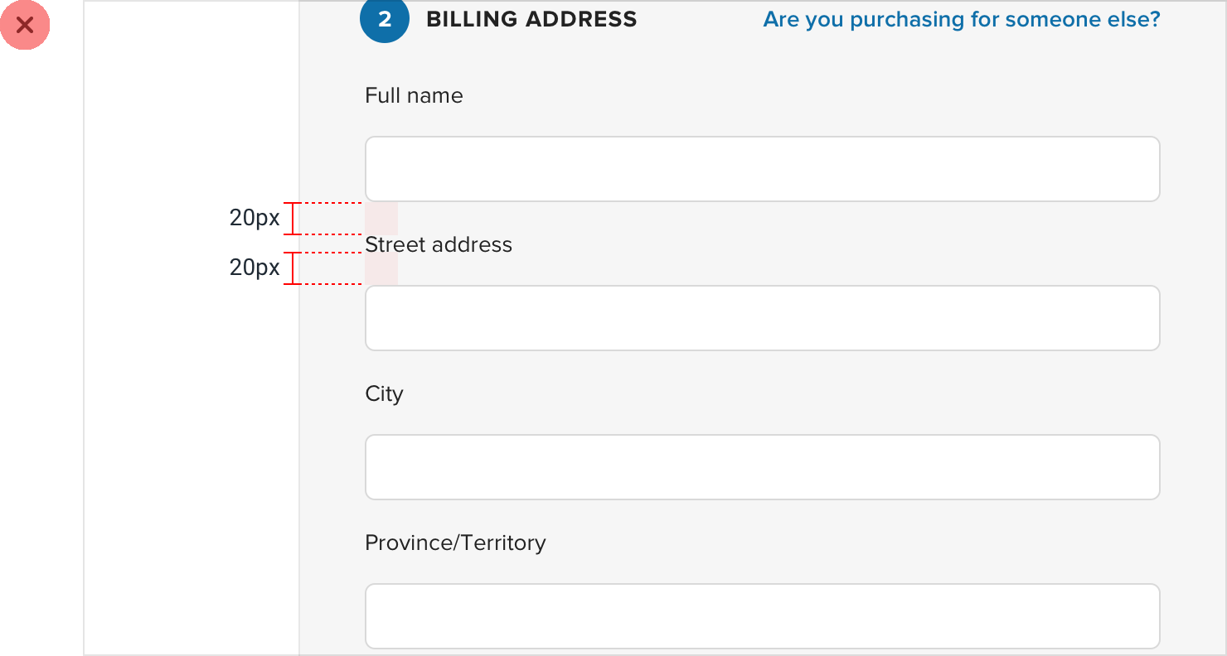Open the purchasing for someone else link
The image size is (1227, 656).
coord(961,19)
